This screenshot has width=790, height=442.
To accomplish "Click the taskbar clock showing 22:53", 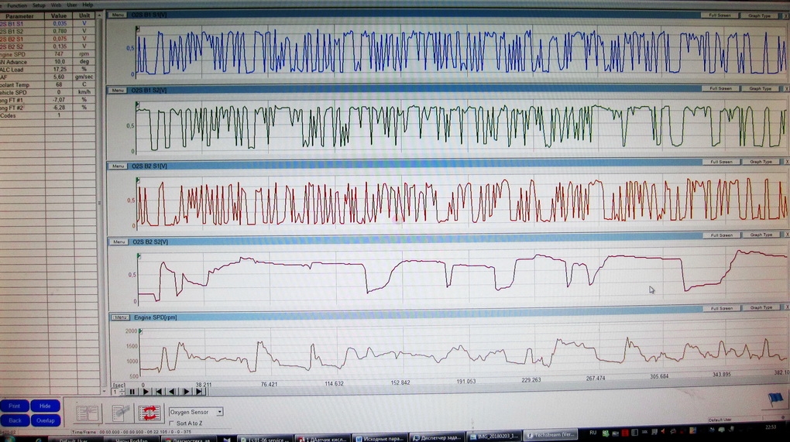I will [x=771, y=427].
